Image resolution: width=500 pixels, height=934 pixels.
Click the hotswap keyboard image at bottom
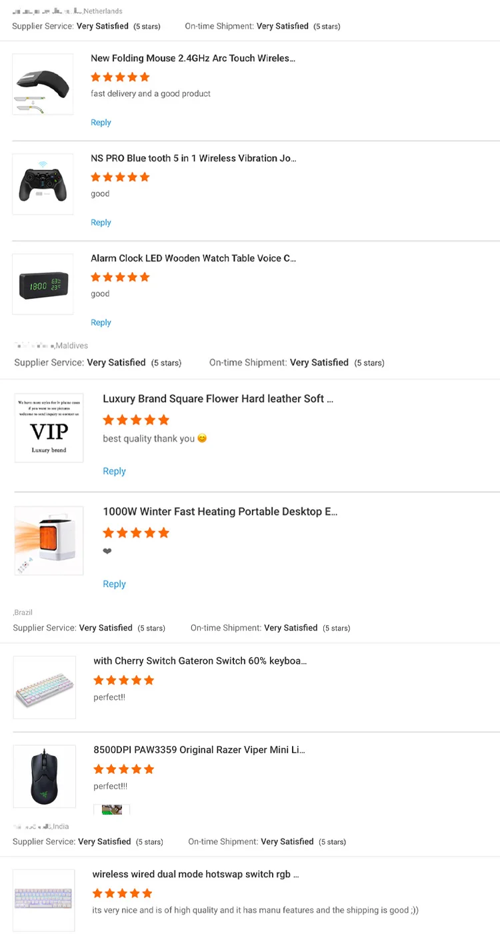coord(44,899)
